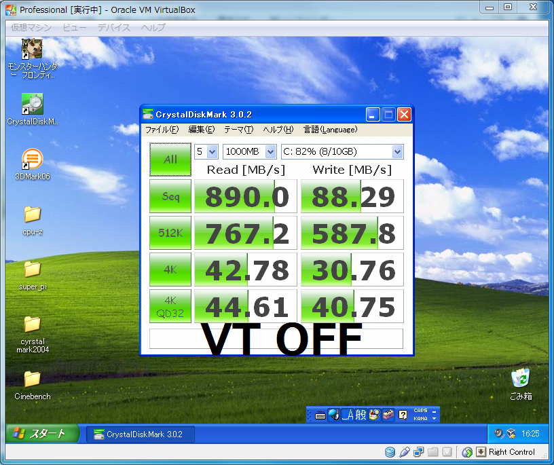
Task: Run the 4K QD32 benchmark button
Action: [x=170, y=306]
